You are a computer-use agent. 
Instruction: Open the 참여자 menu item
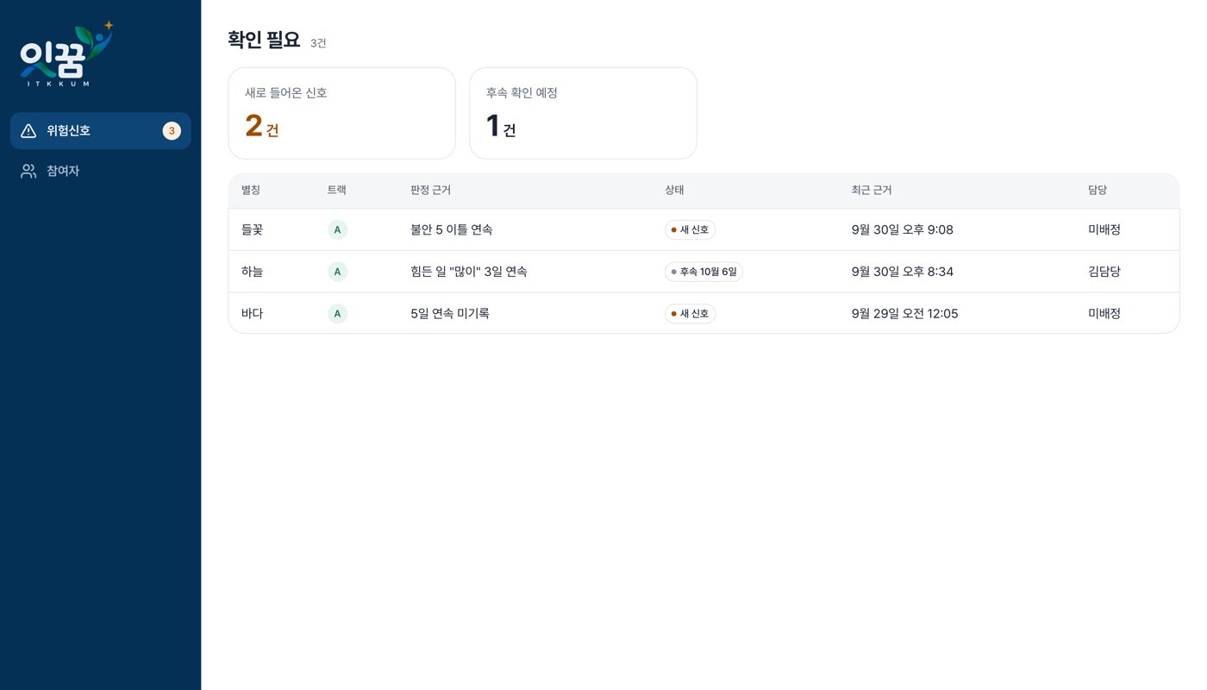[100, 171]
